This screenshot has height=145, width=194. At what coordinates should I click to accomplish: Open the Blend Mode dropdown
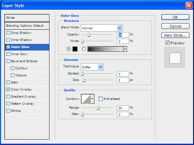coord(119,28)
